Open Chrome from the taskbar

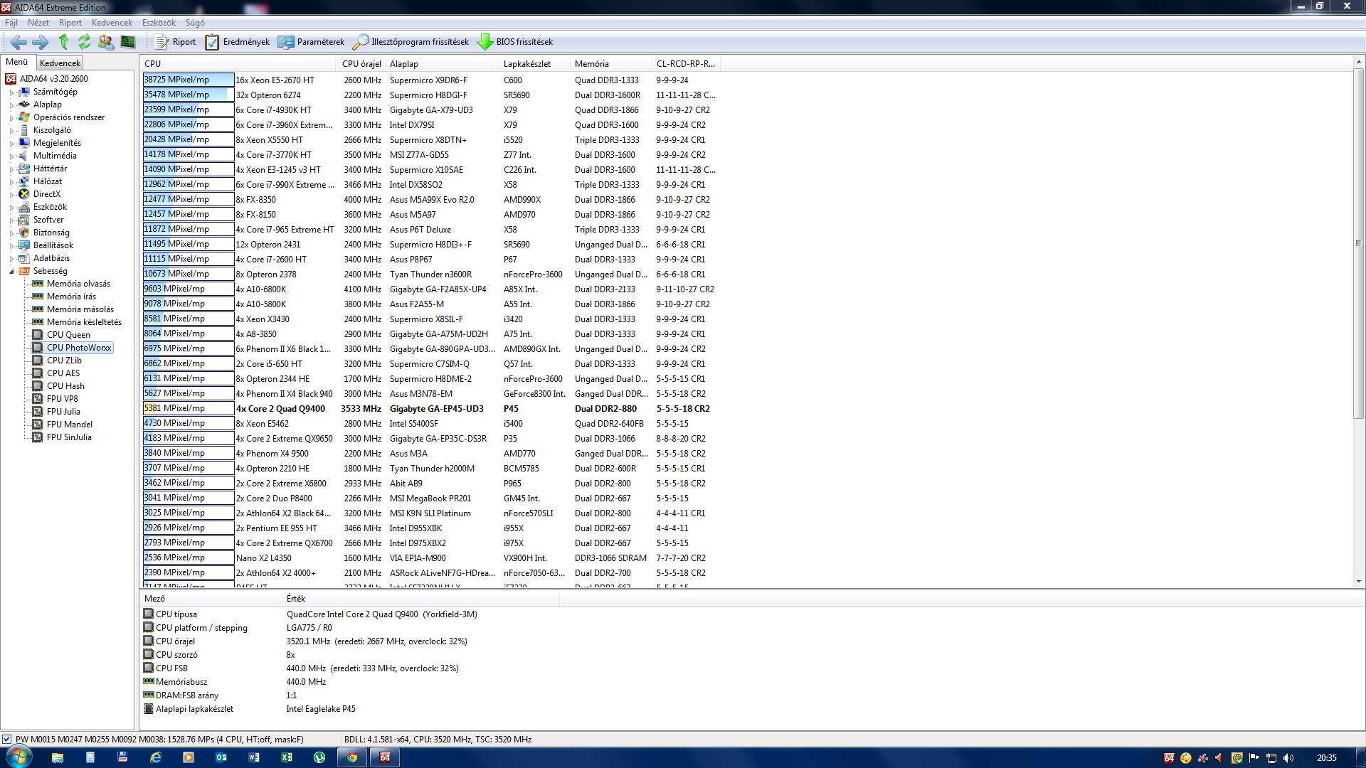tap(351, 757)
